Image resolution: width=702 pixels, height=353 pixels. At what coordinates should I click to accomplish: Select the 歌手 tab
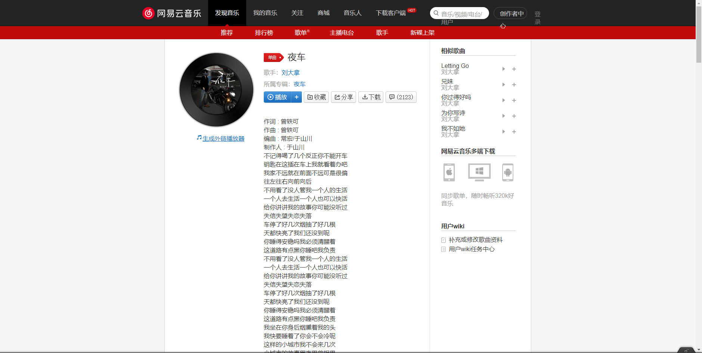[x=382, y=33]
